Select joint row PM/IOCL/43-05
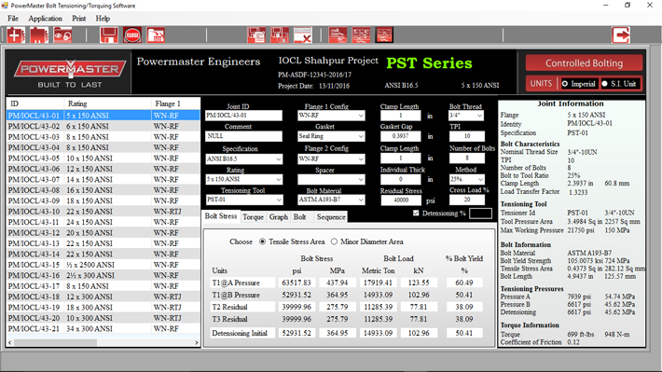The width and height of the screenshot is (662, 372). pos(103,158)
